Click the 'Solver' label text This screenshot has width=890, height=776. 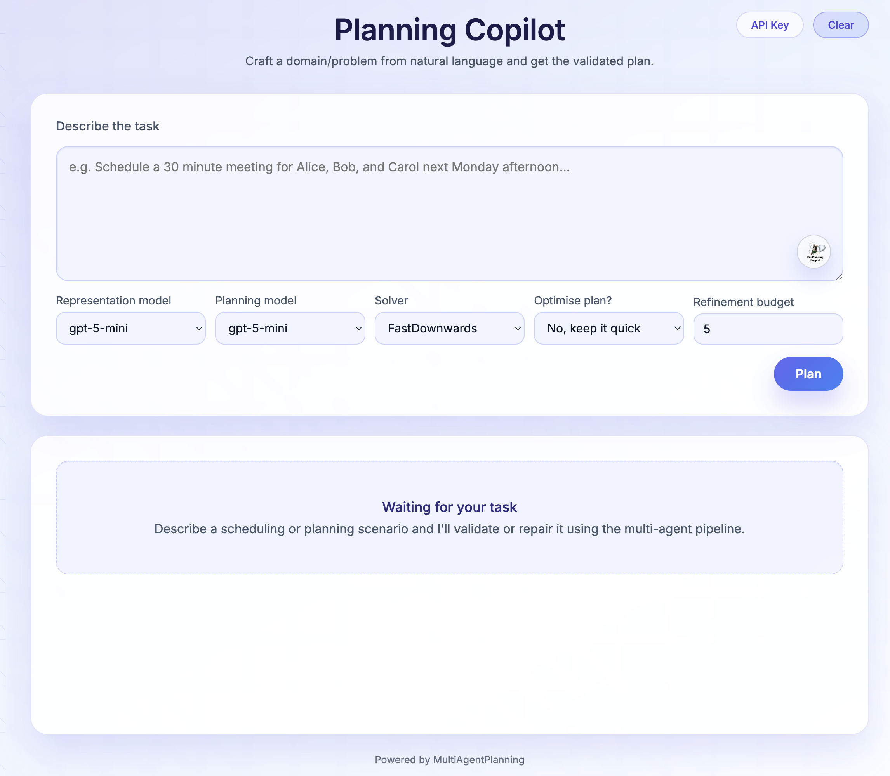[x=391, y=301]
